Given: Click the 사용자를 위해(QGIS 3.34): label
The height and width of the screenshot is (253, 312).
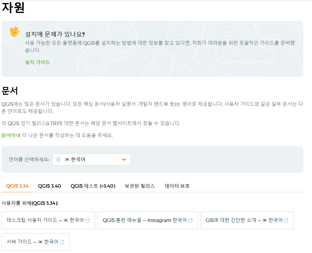Looking at the screenshot, I should 30,203.
